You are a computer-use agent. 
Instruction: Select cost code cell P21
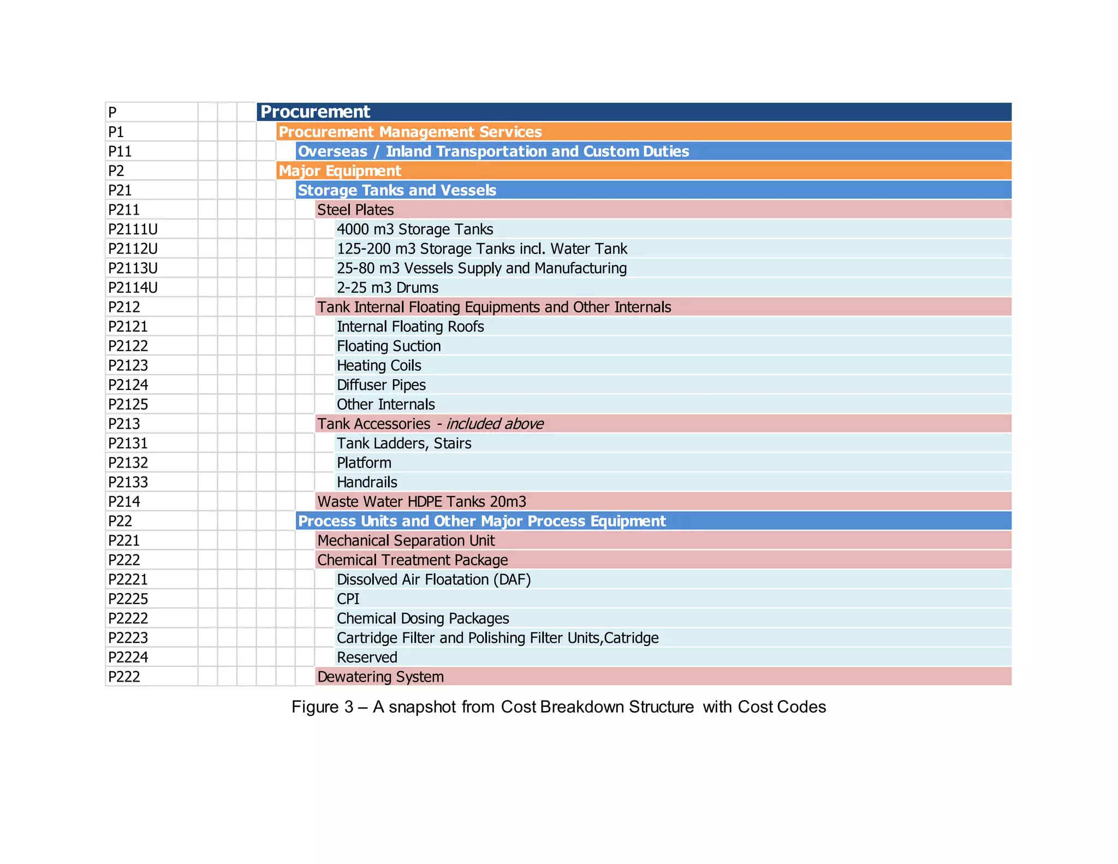(152, 190)
